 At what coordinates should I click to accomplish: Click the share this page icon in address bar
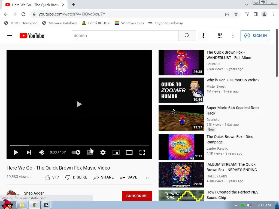[227, 14]
